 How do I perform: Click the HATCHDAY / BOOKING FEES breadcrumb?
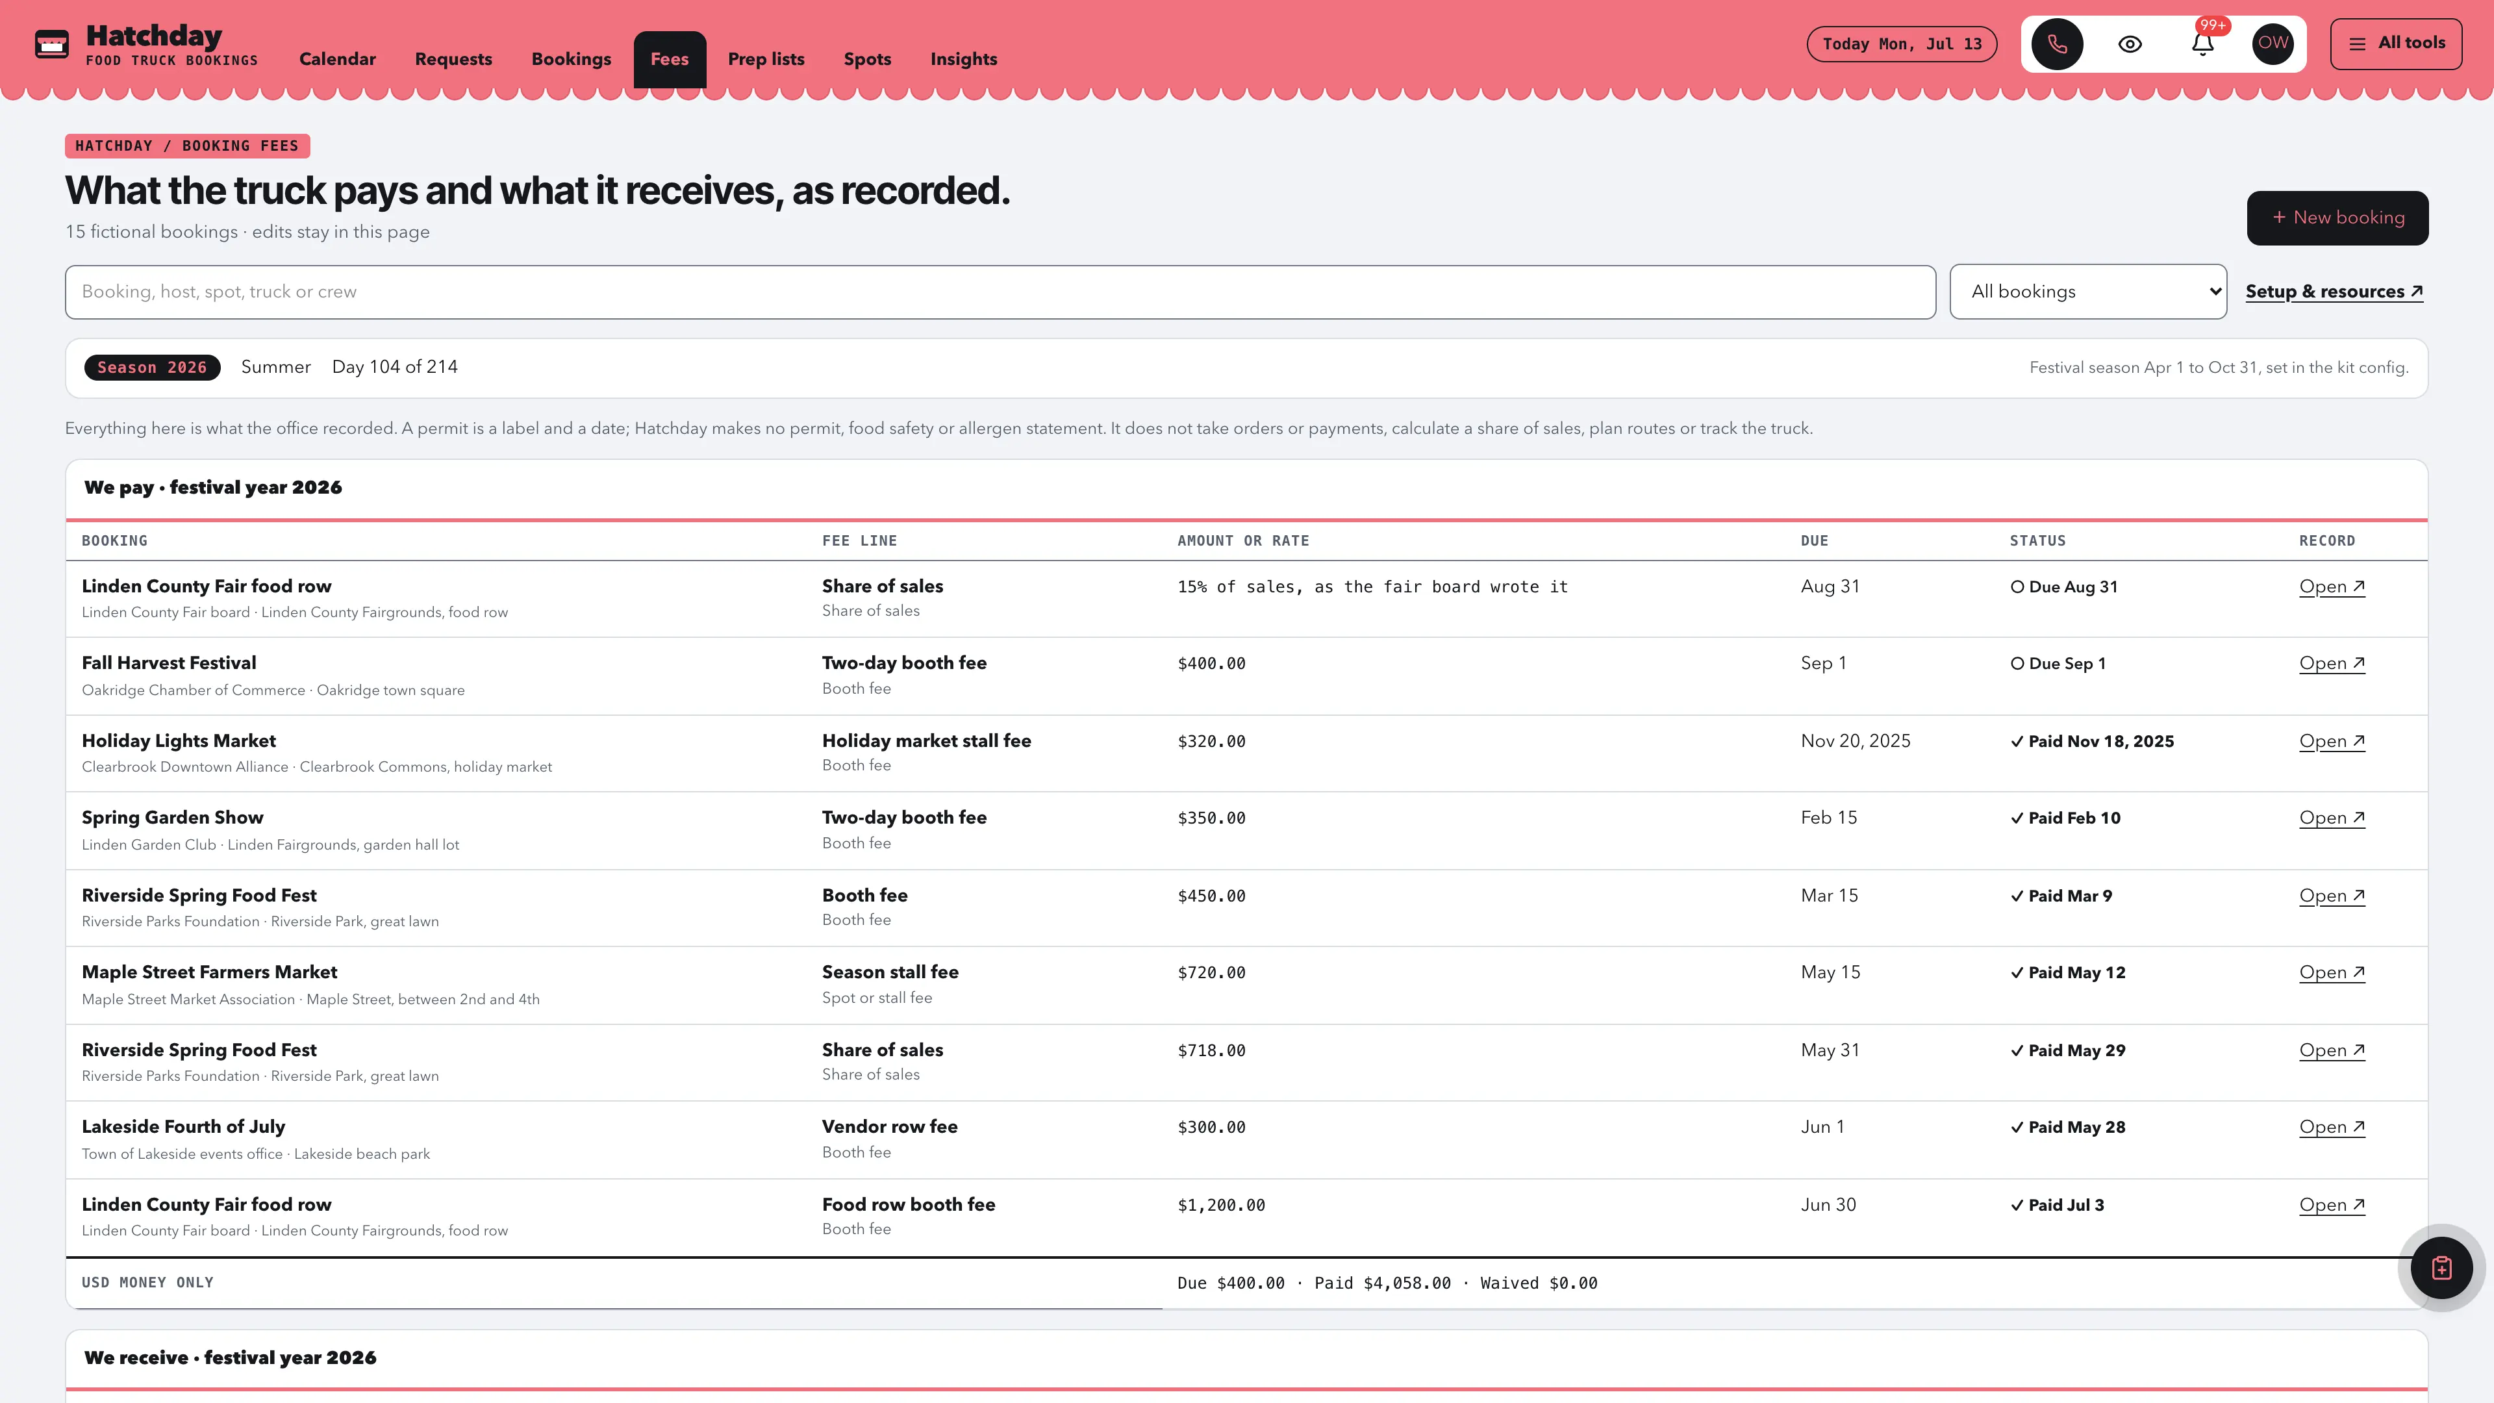coord(187,146)
